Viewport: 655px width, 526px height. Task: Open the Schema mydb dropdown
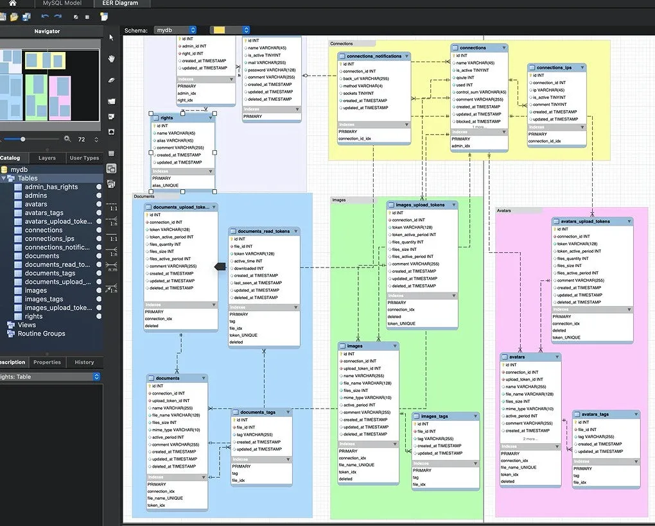click(x=175, y=30)
